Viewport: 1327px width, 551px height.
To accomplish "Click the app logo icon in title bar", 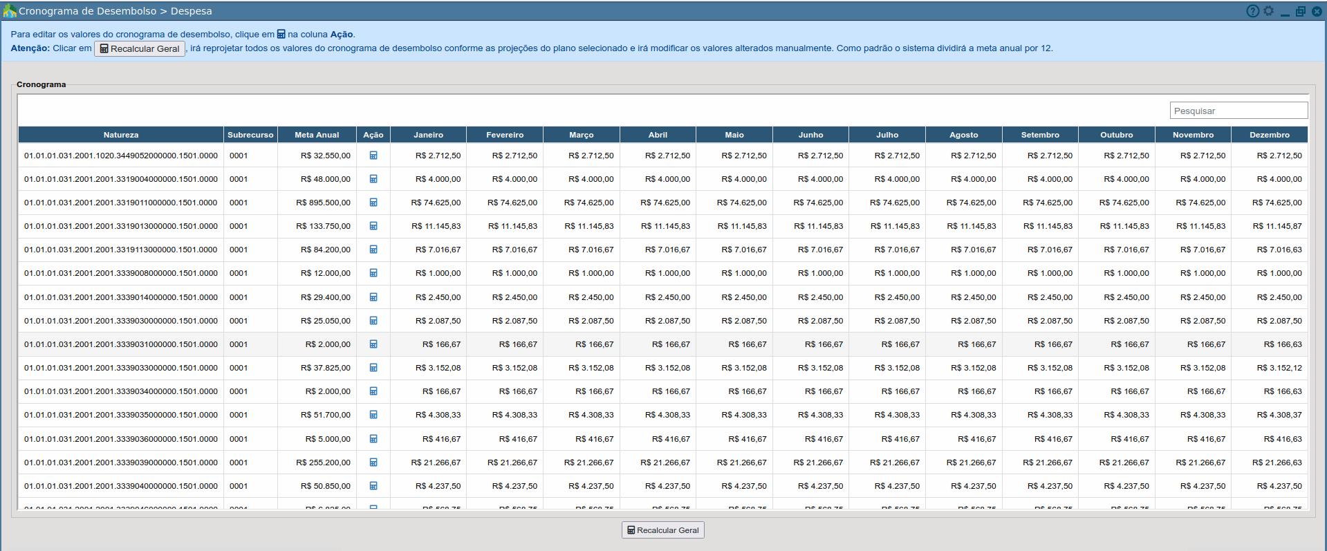I will click(x=10, y=11).
